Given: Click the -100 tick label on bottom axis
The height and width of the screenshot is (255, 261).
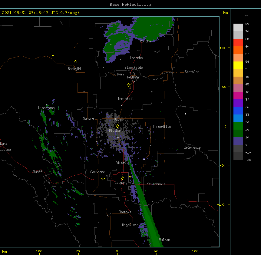Looking at the screenshot, I should [x=38, y=251].
